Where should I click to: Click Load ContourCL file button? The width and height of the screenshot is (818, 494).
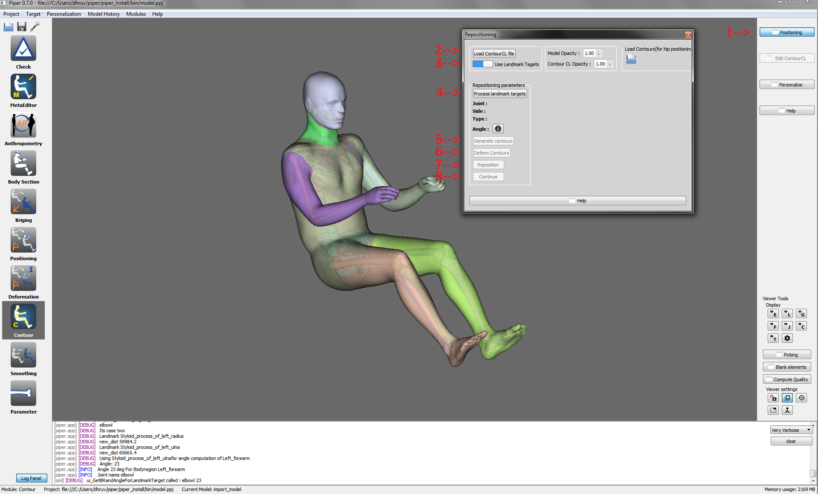click(x=494, y=53)
